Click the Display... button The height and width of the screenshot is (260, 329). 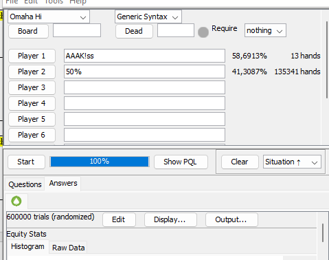(170, 219)
